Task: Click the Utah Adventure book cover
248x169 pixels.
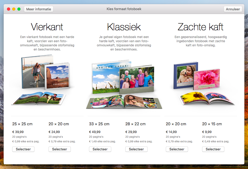Action: (x=58, y=75)
